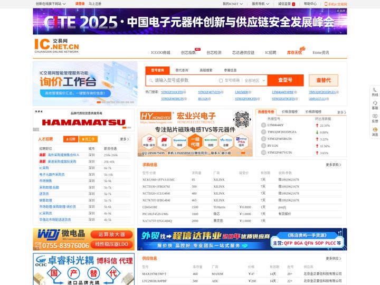This screenshot has height=285, width=380.
Task: Click the search magnifier icon in input
Action: [x=151, y=80]
